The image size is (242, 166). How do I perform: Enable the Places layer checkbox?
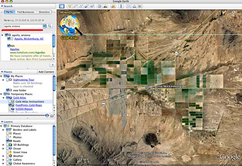(x=7, y=133)
